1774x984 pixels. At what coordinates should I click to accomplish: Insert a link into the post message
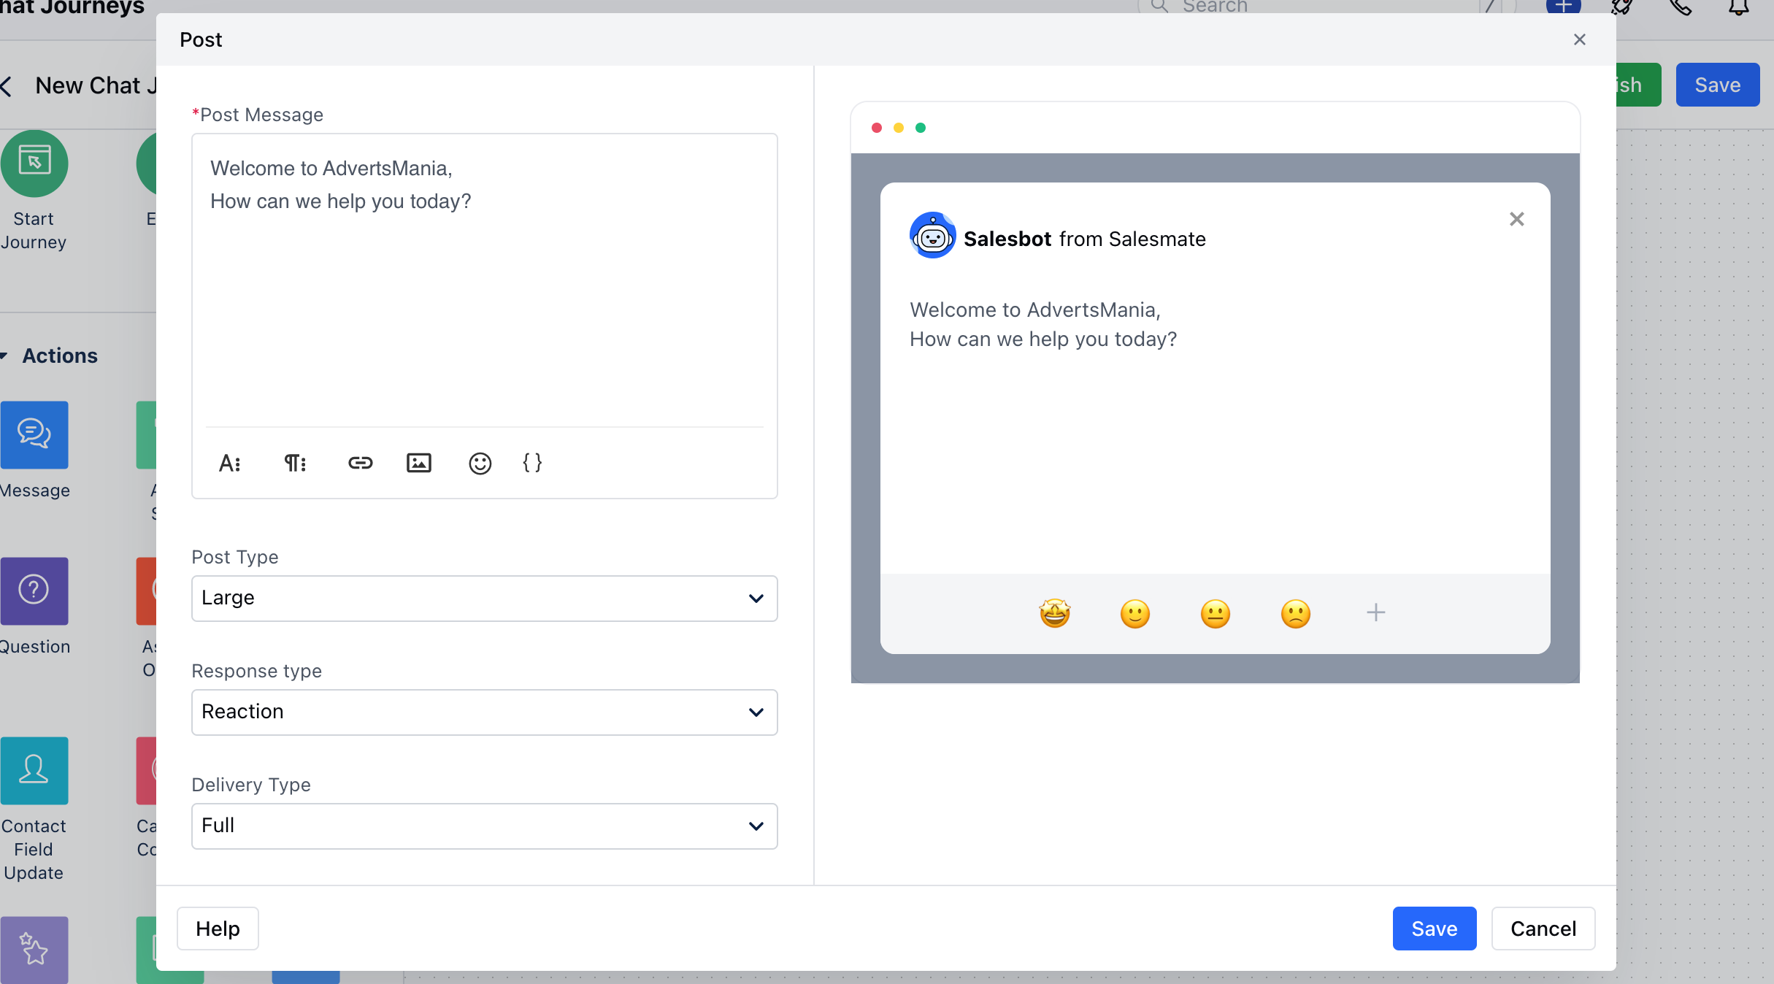click(x=360, y=463)
